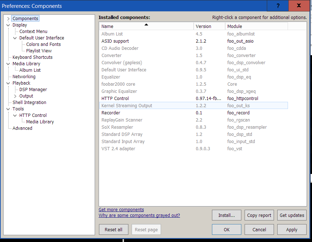This screenshot has height=242, width=312.
Task: Open the Display preferences page
Action: click(x=20, y=25)
